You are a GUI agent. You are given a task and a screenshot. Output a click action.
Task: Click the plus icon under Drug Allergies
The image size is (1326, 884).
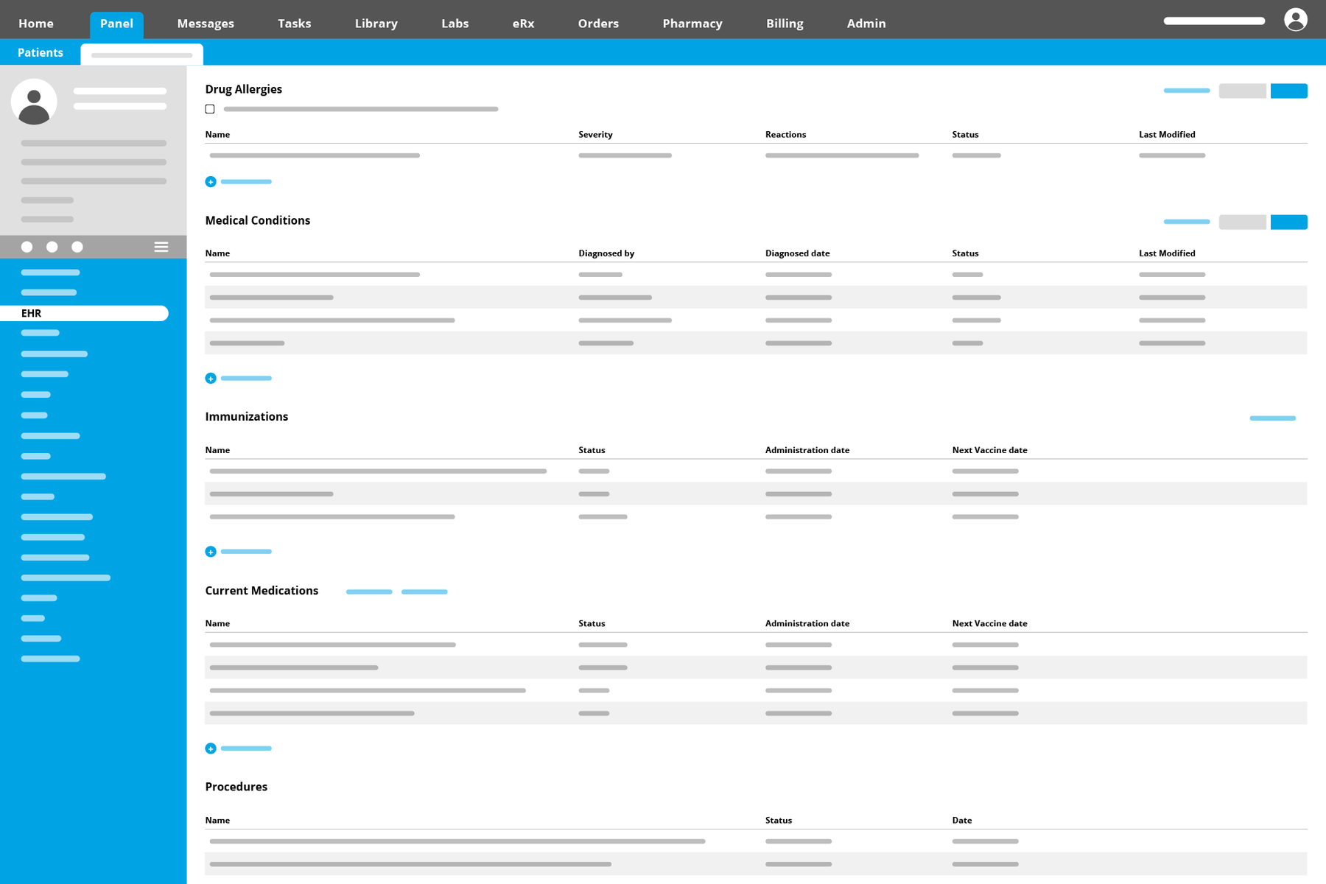coord(211,182)
